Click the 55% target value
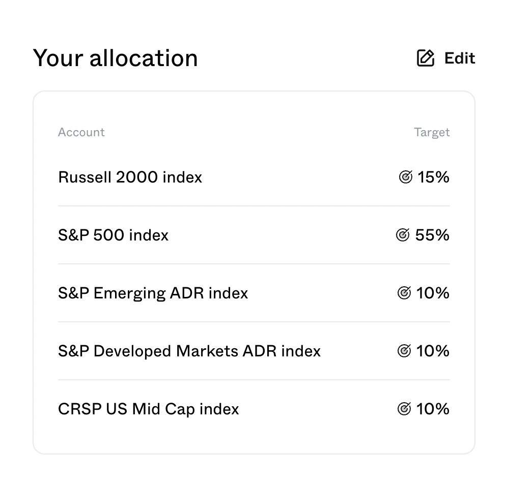The image size is (505, 484). tap(432, 235)
